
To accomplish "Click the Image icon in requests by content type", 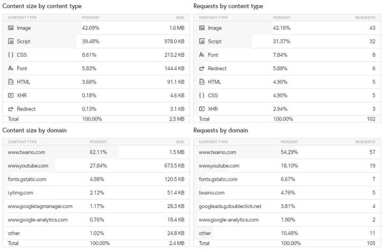I will 202,28.
